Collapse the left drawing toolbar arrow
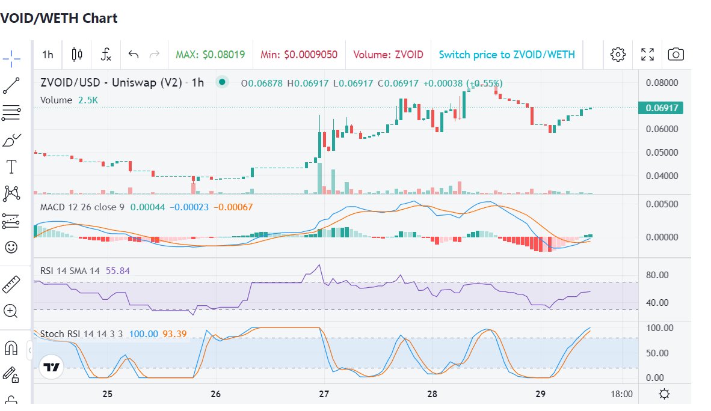The width and height of the screenshot is (711, 411). click(29, 350)
